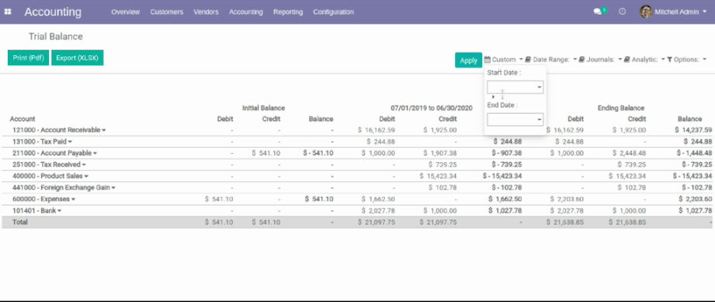The image size is (715, 302).
Task: Click Bank ending balance $ 1,027.78
Action: click(x=696, y=210)
